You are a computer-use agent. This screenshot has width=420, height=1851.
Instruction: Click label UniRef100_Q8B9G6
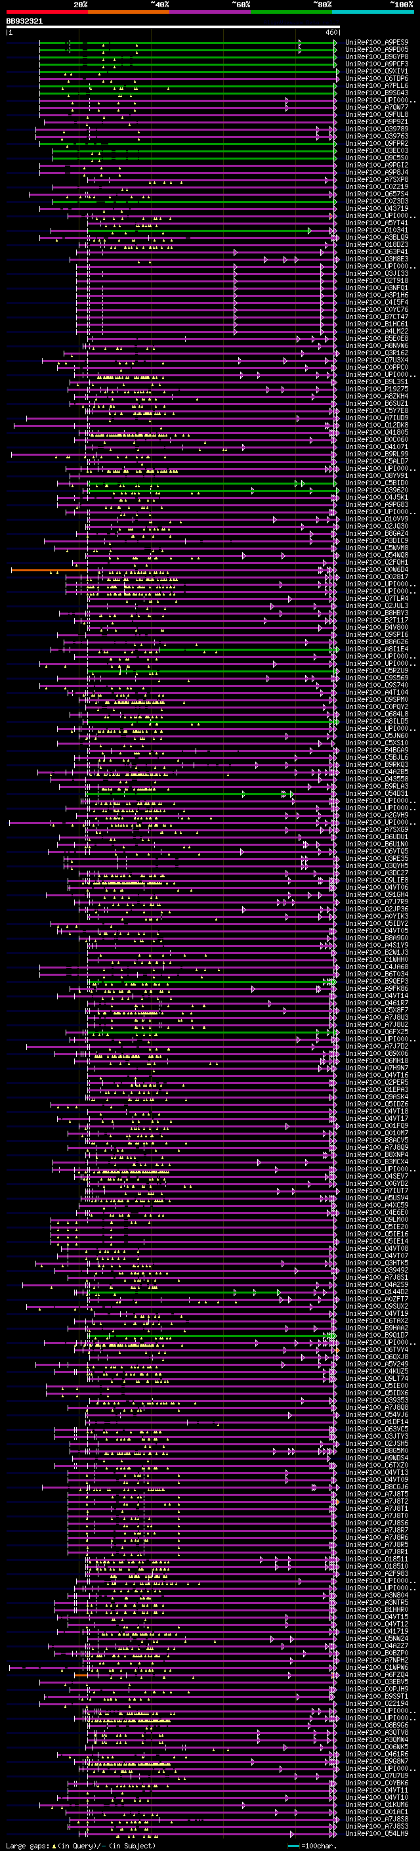pyautogui.click(x=377, y=1724)
